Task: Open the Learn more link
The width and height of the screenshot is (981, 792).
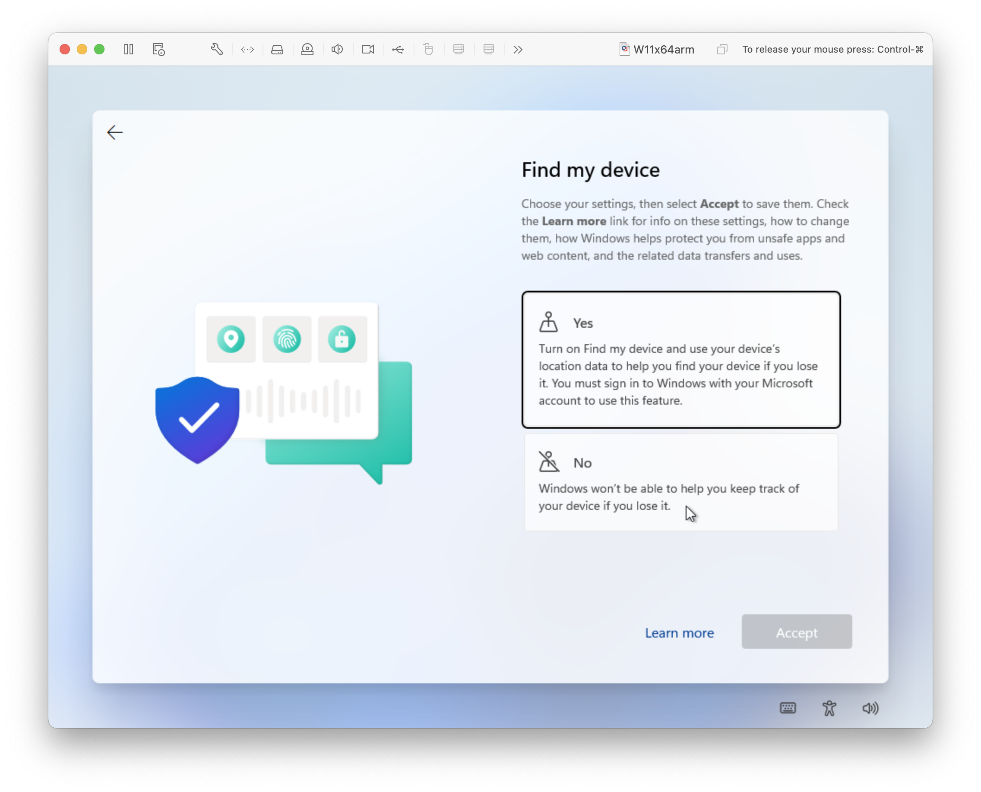Action: 679,633
